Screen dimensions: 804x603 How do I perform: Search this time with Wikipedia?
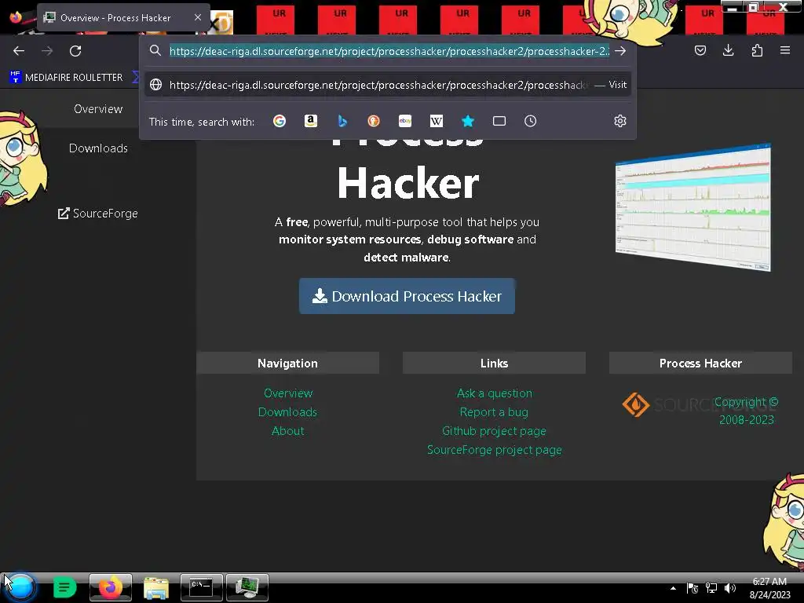[x=437, y=121]
